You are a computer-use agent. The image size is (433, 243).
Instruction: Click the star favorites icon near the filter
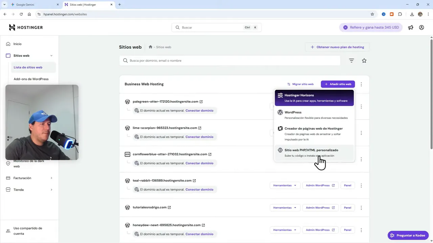point(364,60)
